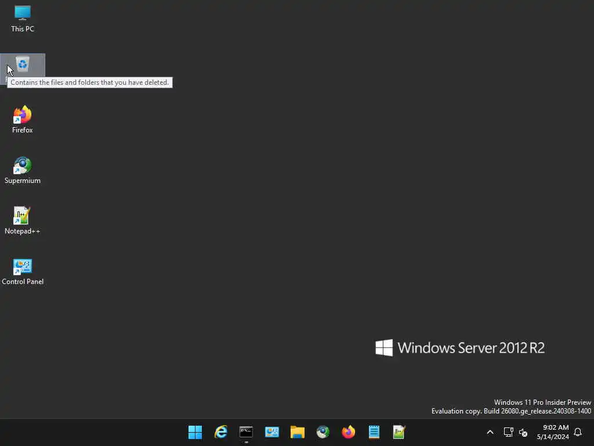594x446 pixels.
Task: Open the clock showing 9:02 AM
Action: click(553, 432)
